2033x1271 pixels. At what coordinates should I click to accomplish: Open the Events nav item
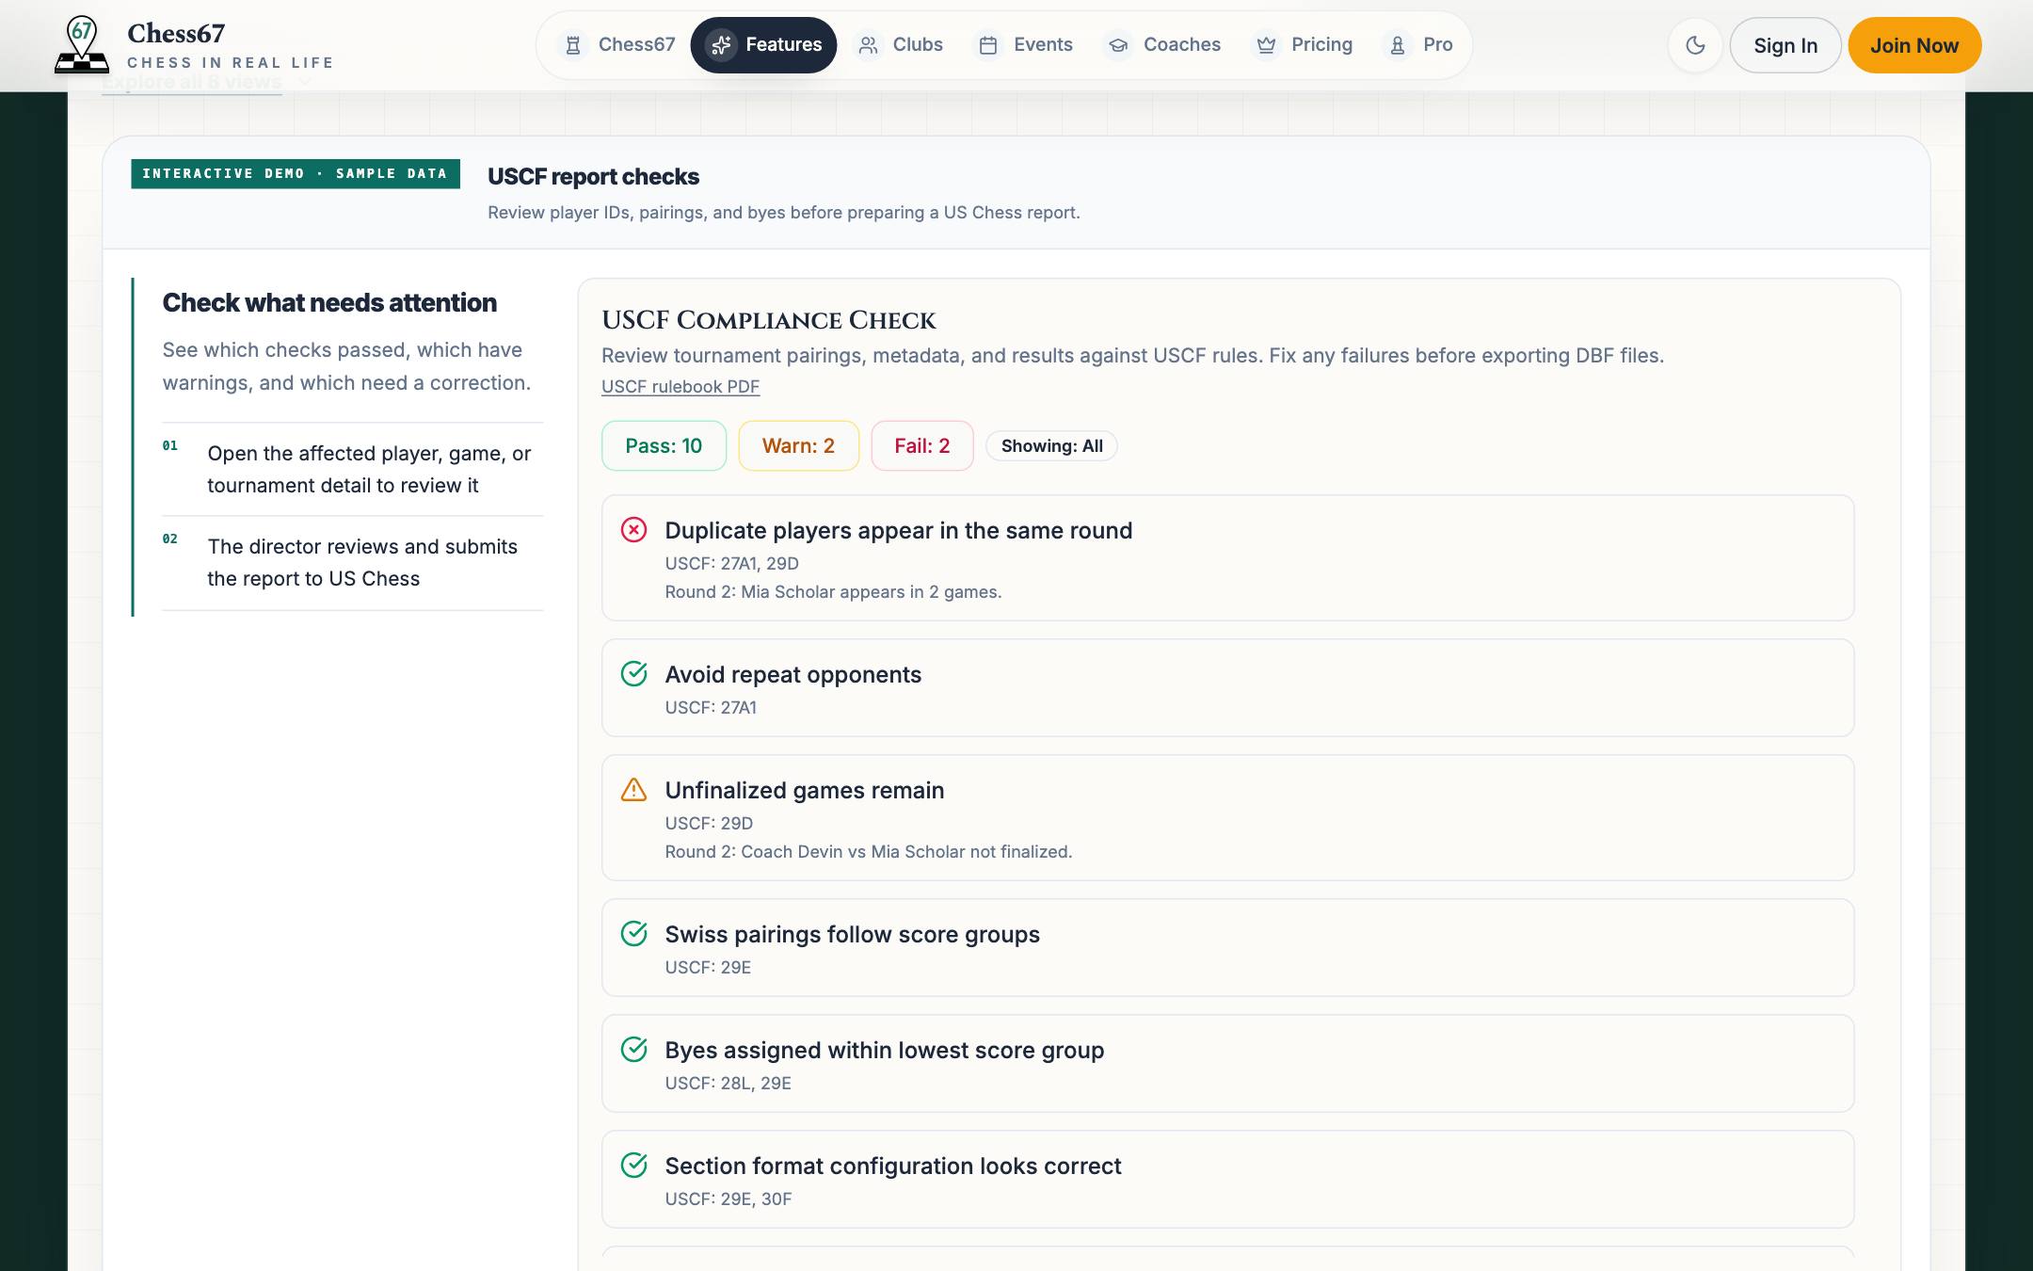point(1026,45)
